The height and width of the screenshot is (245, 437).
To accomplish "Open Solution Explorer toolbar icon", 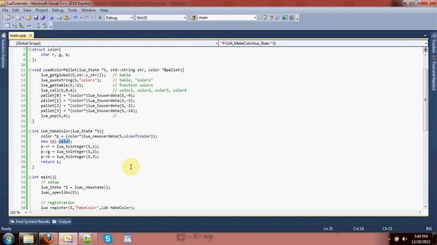I will point(263,18).
